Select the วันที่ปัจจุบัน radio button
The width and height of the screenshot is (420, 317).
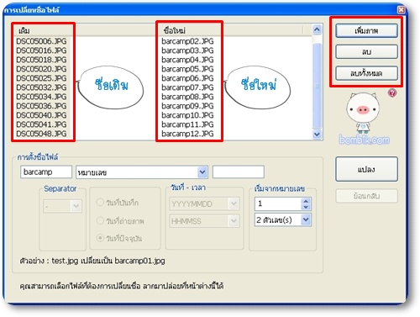click(100, 238)
